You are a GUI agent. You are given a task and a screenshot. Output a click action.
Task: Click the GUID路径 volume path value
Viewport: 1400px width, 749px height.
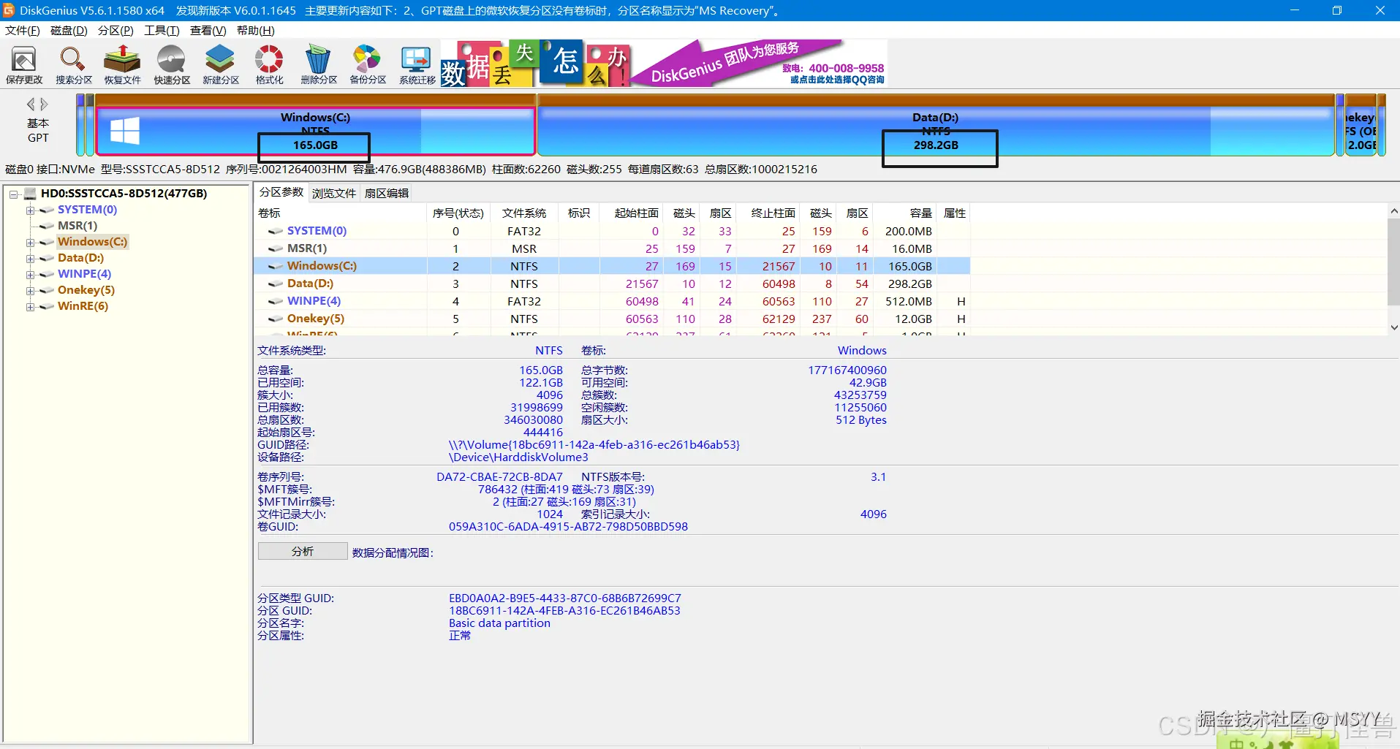tap(594, 445)
